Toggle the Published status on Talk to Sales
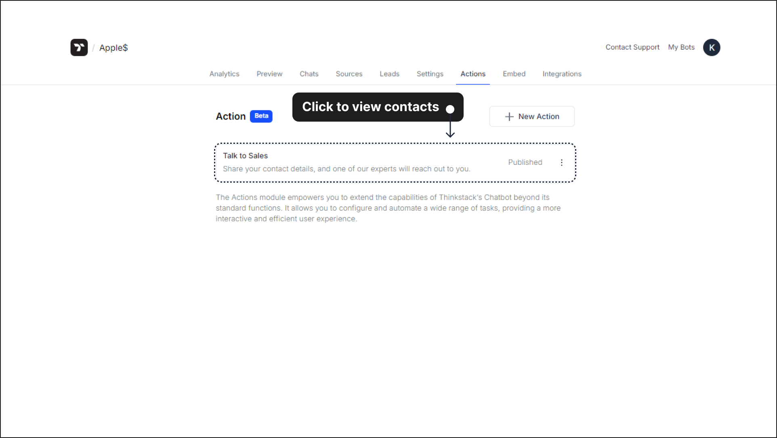Viewport: 777px width, 438px height. coord(525,162)
